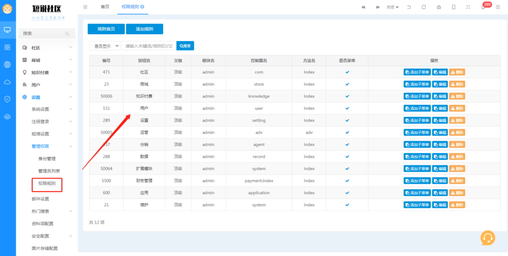Image resolution: width=508 pixels, height=256 pixels.
Task: Expand the 商城 sidebar menu
Action: click(47, 60)
